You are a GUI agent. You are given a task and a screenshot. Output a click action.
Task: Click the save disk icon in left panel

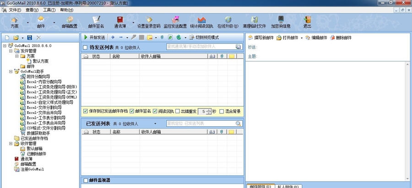click(30, 38)
